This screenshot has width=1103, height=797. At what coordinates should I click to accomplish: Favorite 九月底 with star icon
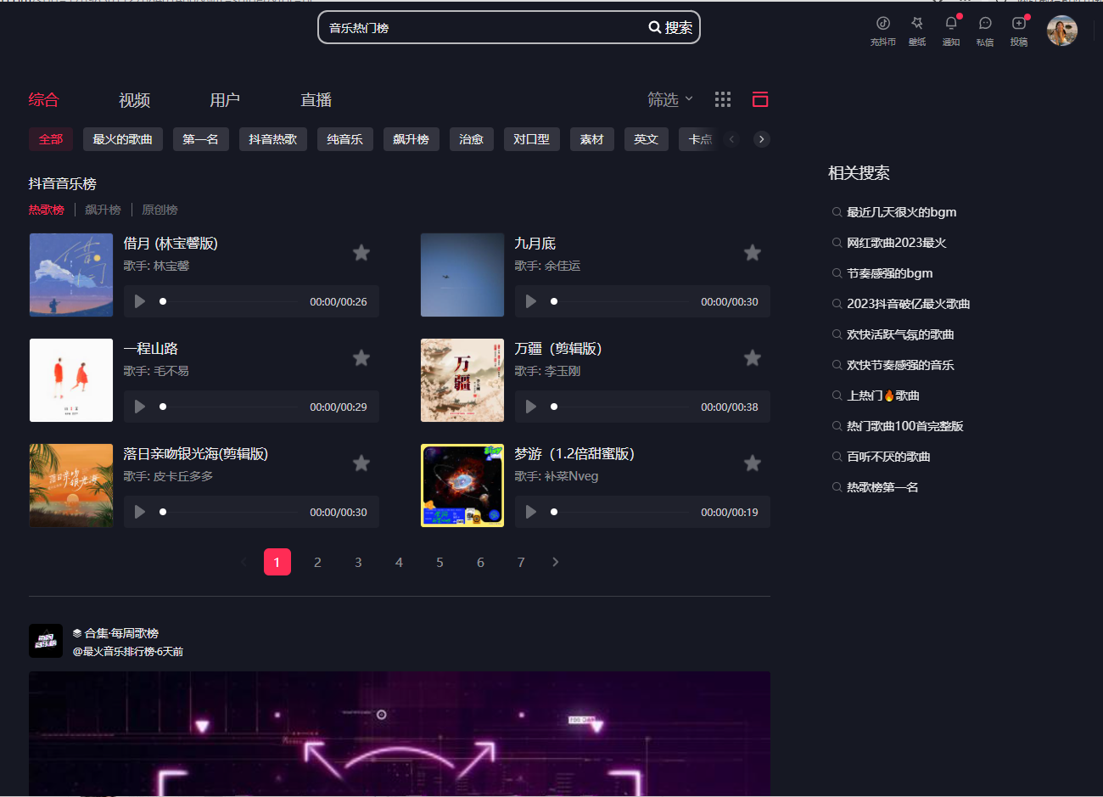tap(753, 252)
